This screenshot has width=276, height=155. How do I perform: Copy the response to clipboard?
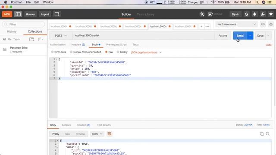(262, 134)
